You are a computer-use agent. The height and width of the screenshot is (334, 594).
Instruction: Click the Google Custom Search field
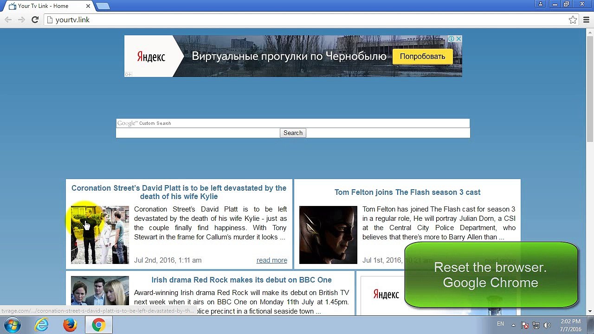[293, 123]
